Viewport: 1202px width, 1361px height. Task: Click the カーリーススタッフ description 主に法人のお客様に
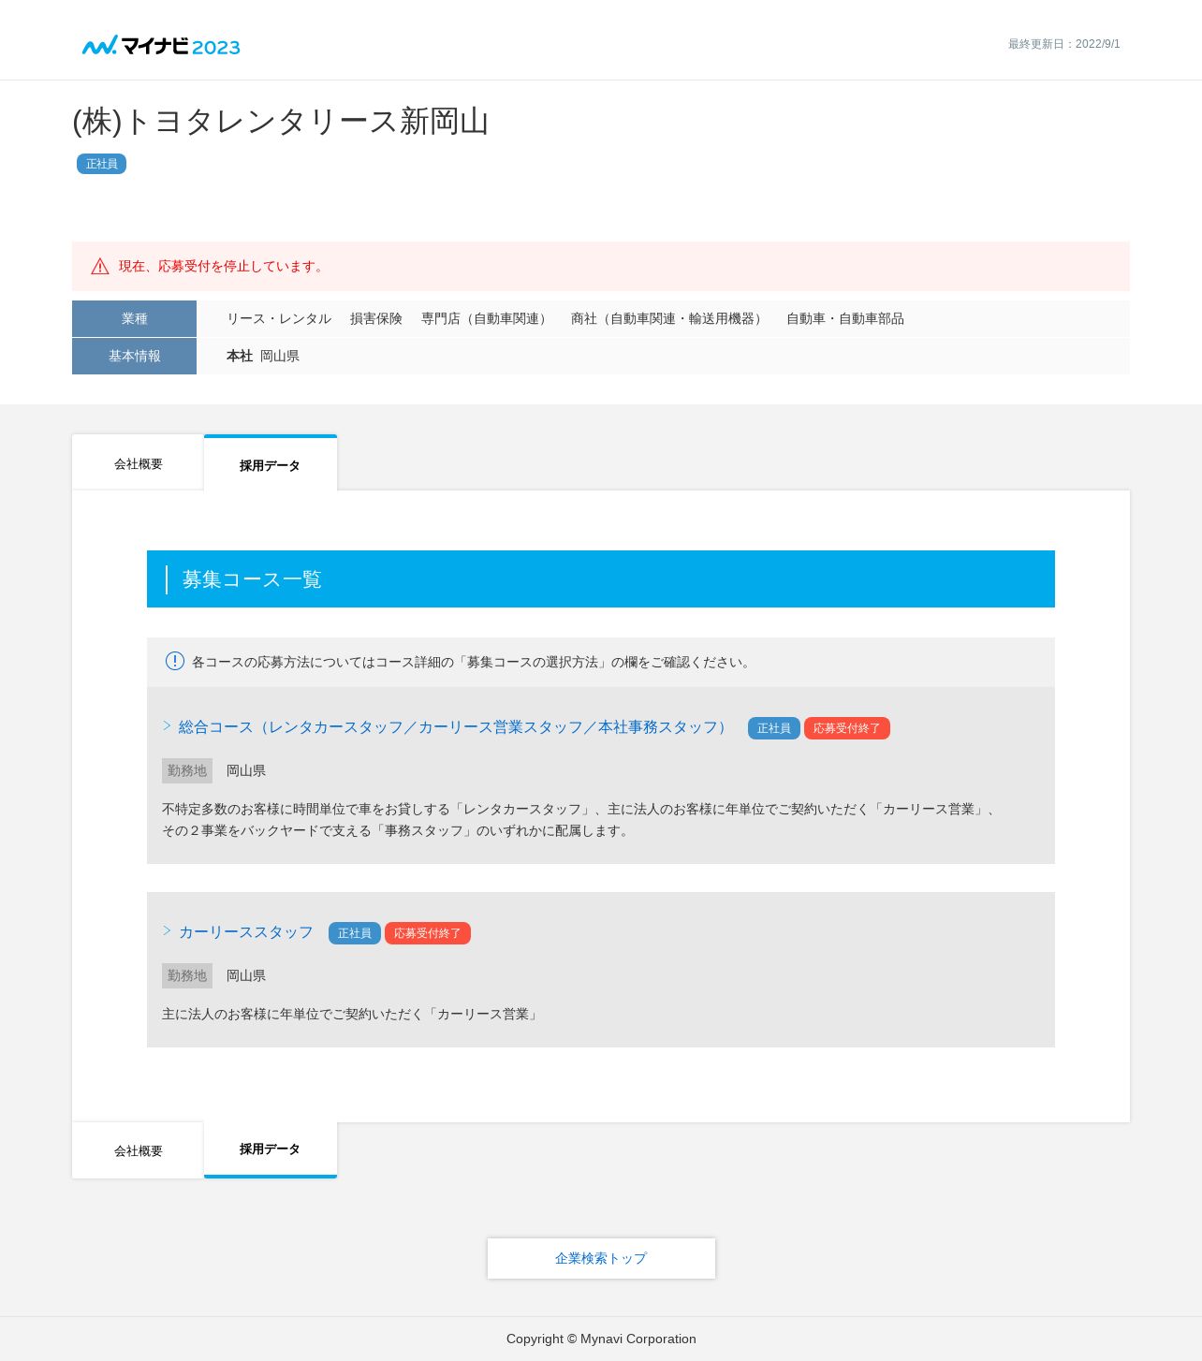352,1015
